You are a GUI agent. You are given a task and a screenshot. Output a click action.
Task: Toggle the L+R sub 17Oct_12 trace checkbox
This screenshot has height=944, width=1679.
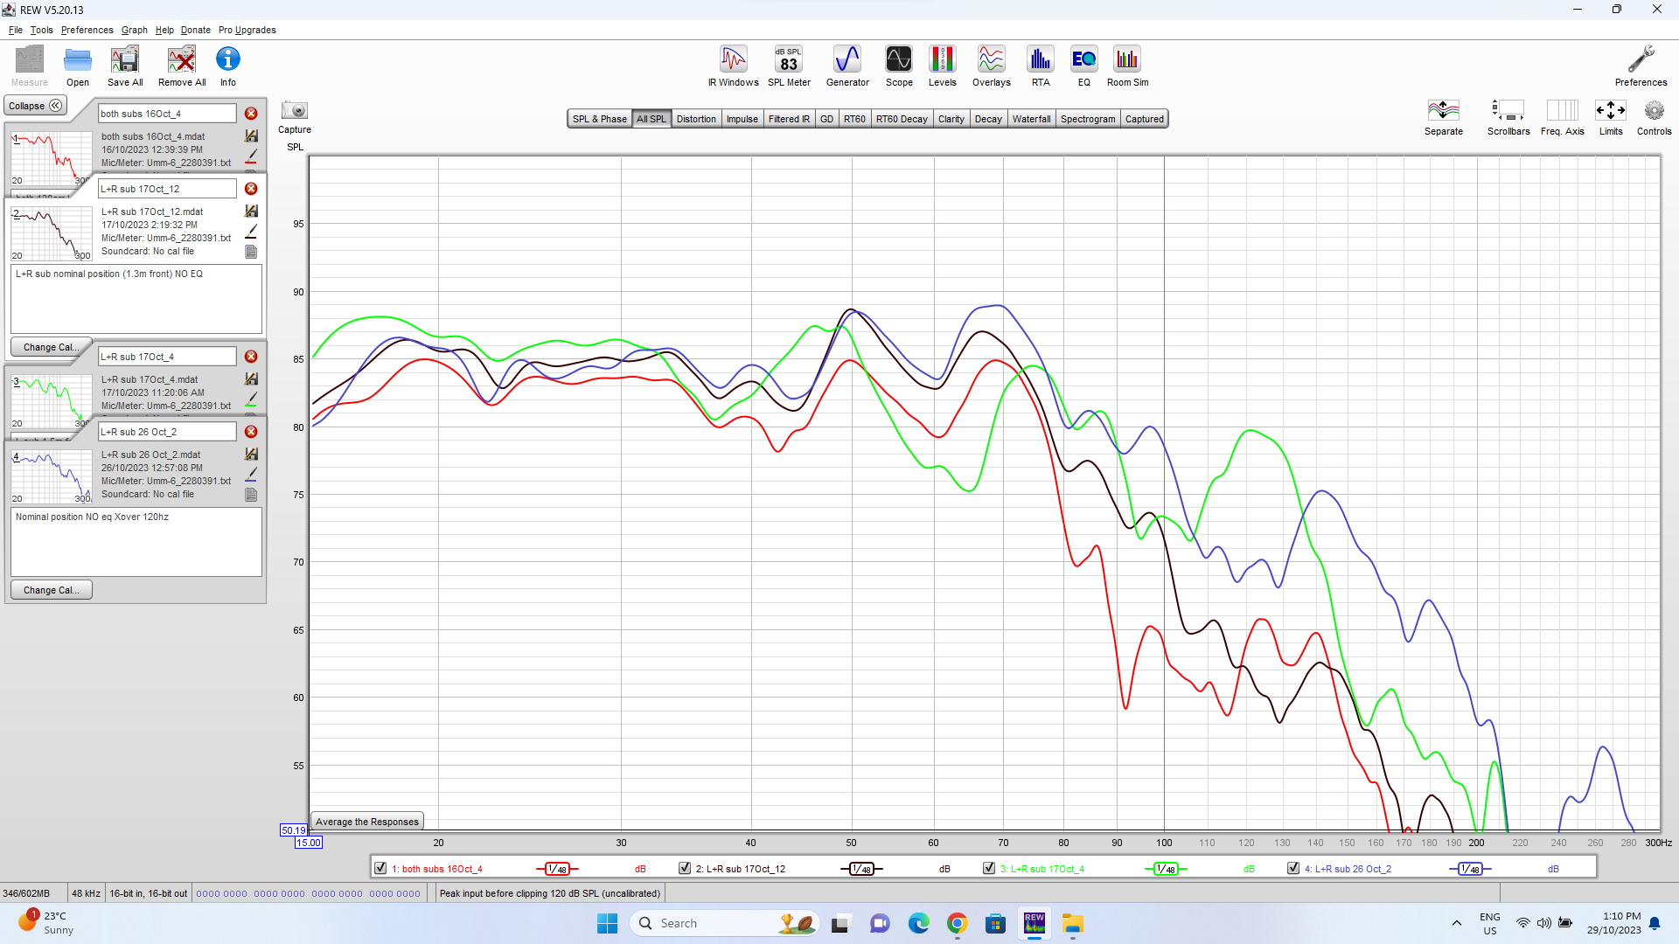coord(685,868)
